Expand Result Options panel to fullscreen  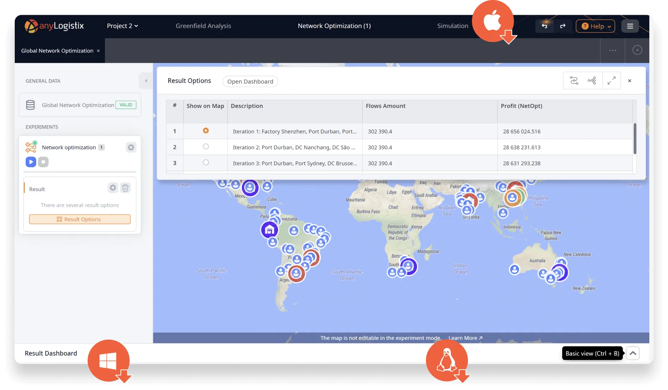(611, 81)
